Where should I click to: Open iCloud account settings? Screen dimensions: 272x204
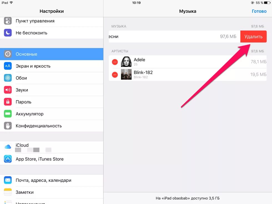pos(52,147)
